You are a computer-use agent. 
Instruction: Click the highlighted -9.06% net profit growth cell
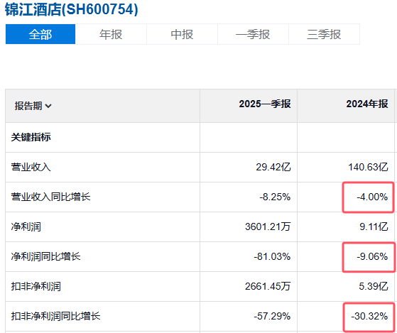coord(369,257)
